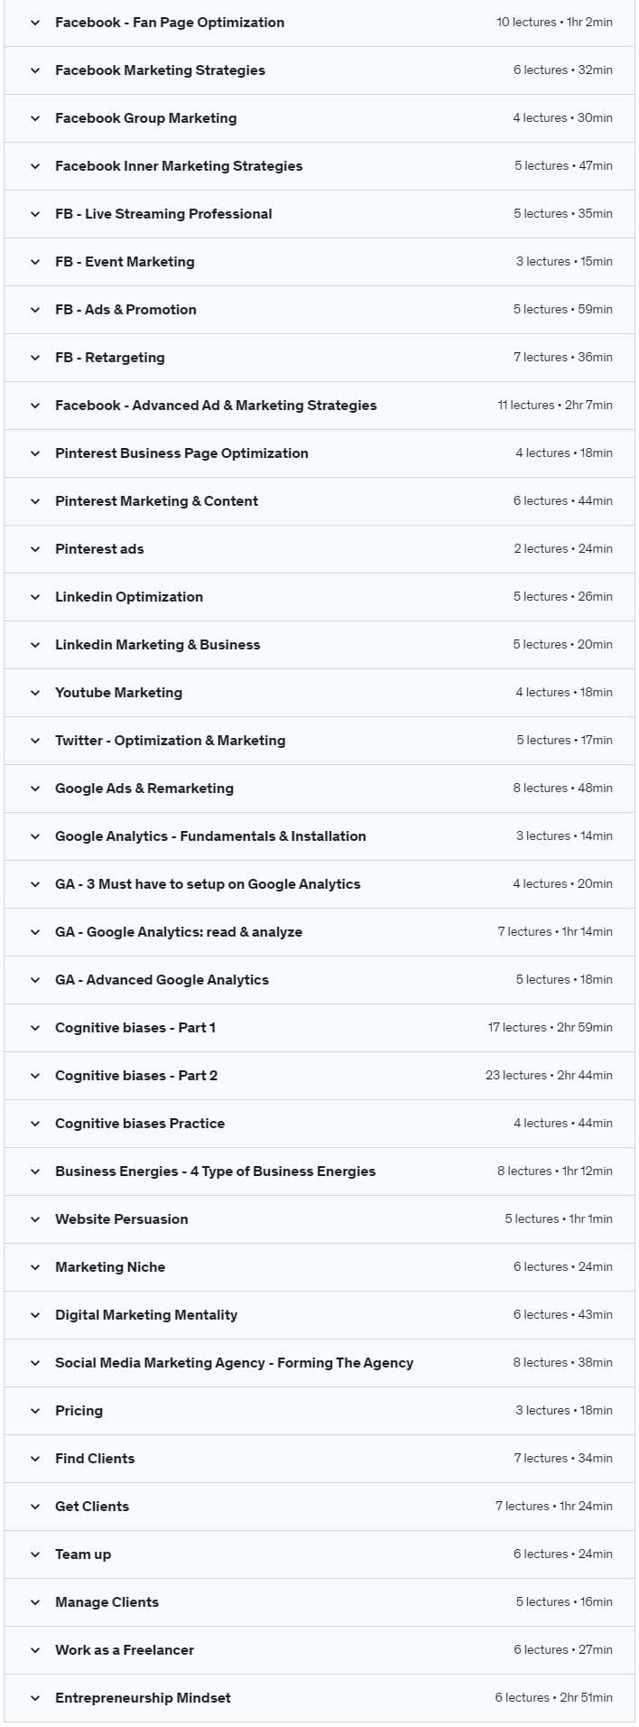This screenshot has width=639, height=1727.
Task: Click chevron beside Website Persuasion
Action: tap(35, 1219)
